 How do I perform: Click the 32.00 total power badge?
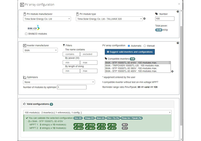coord(159,30)
